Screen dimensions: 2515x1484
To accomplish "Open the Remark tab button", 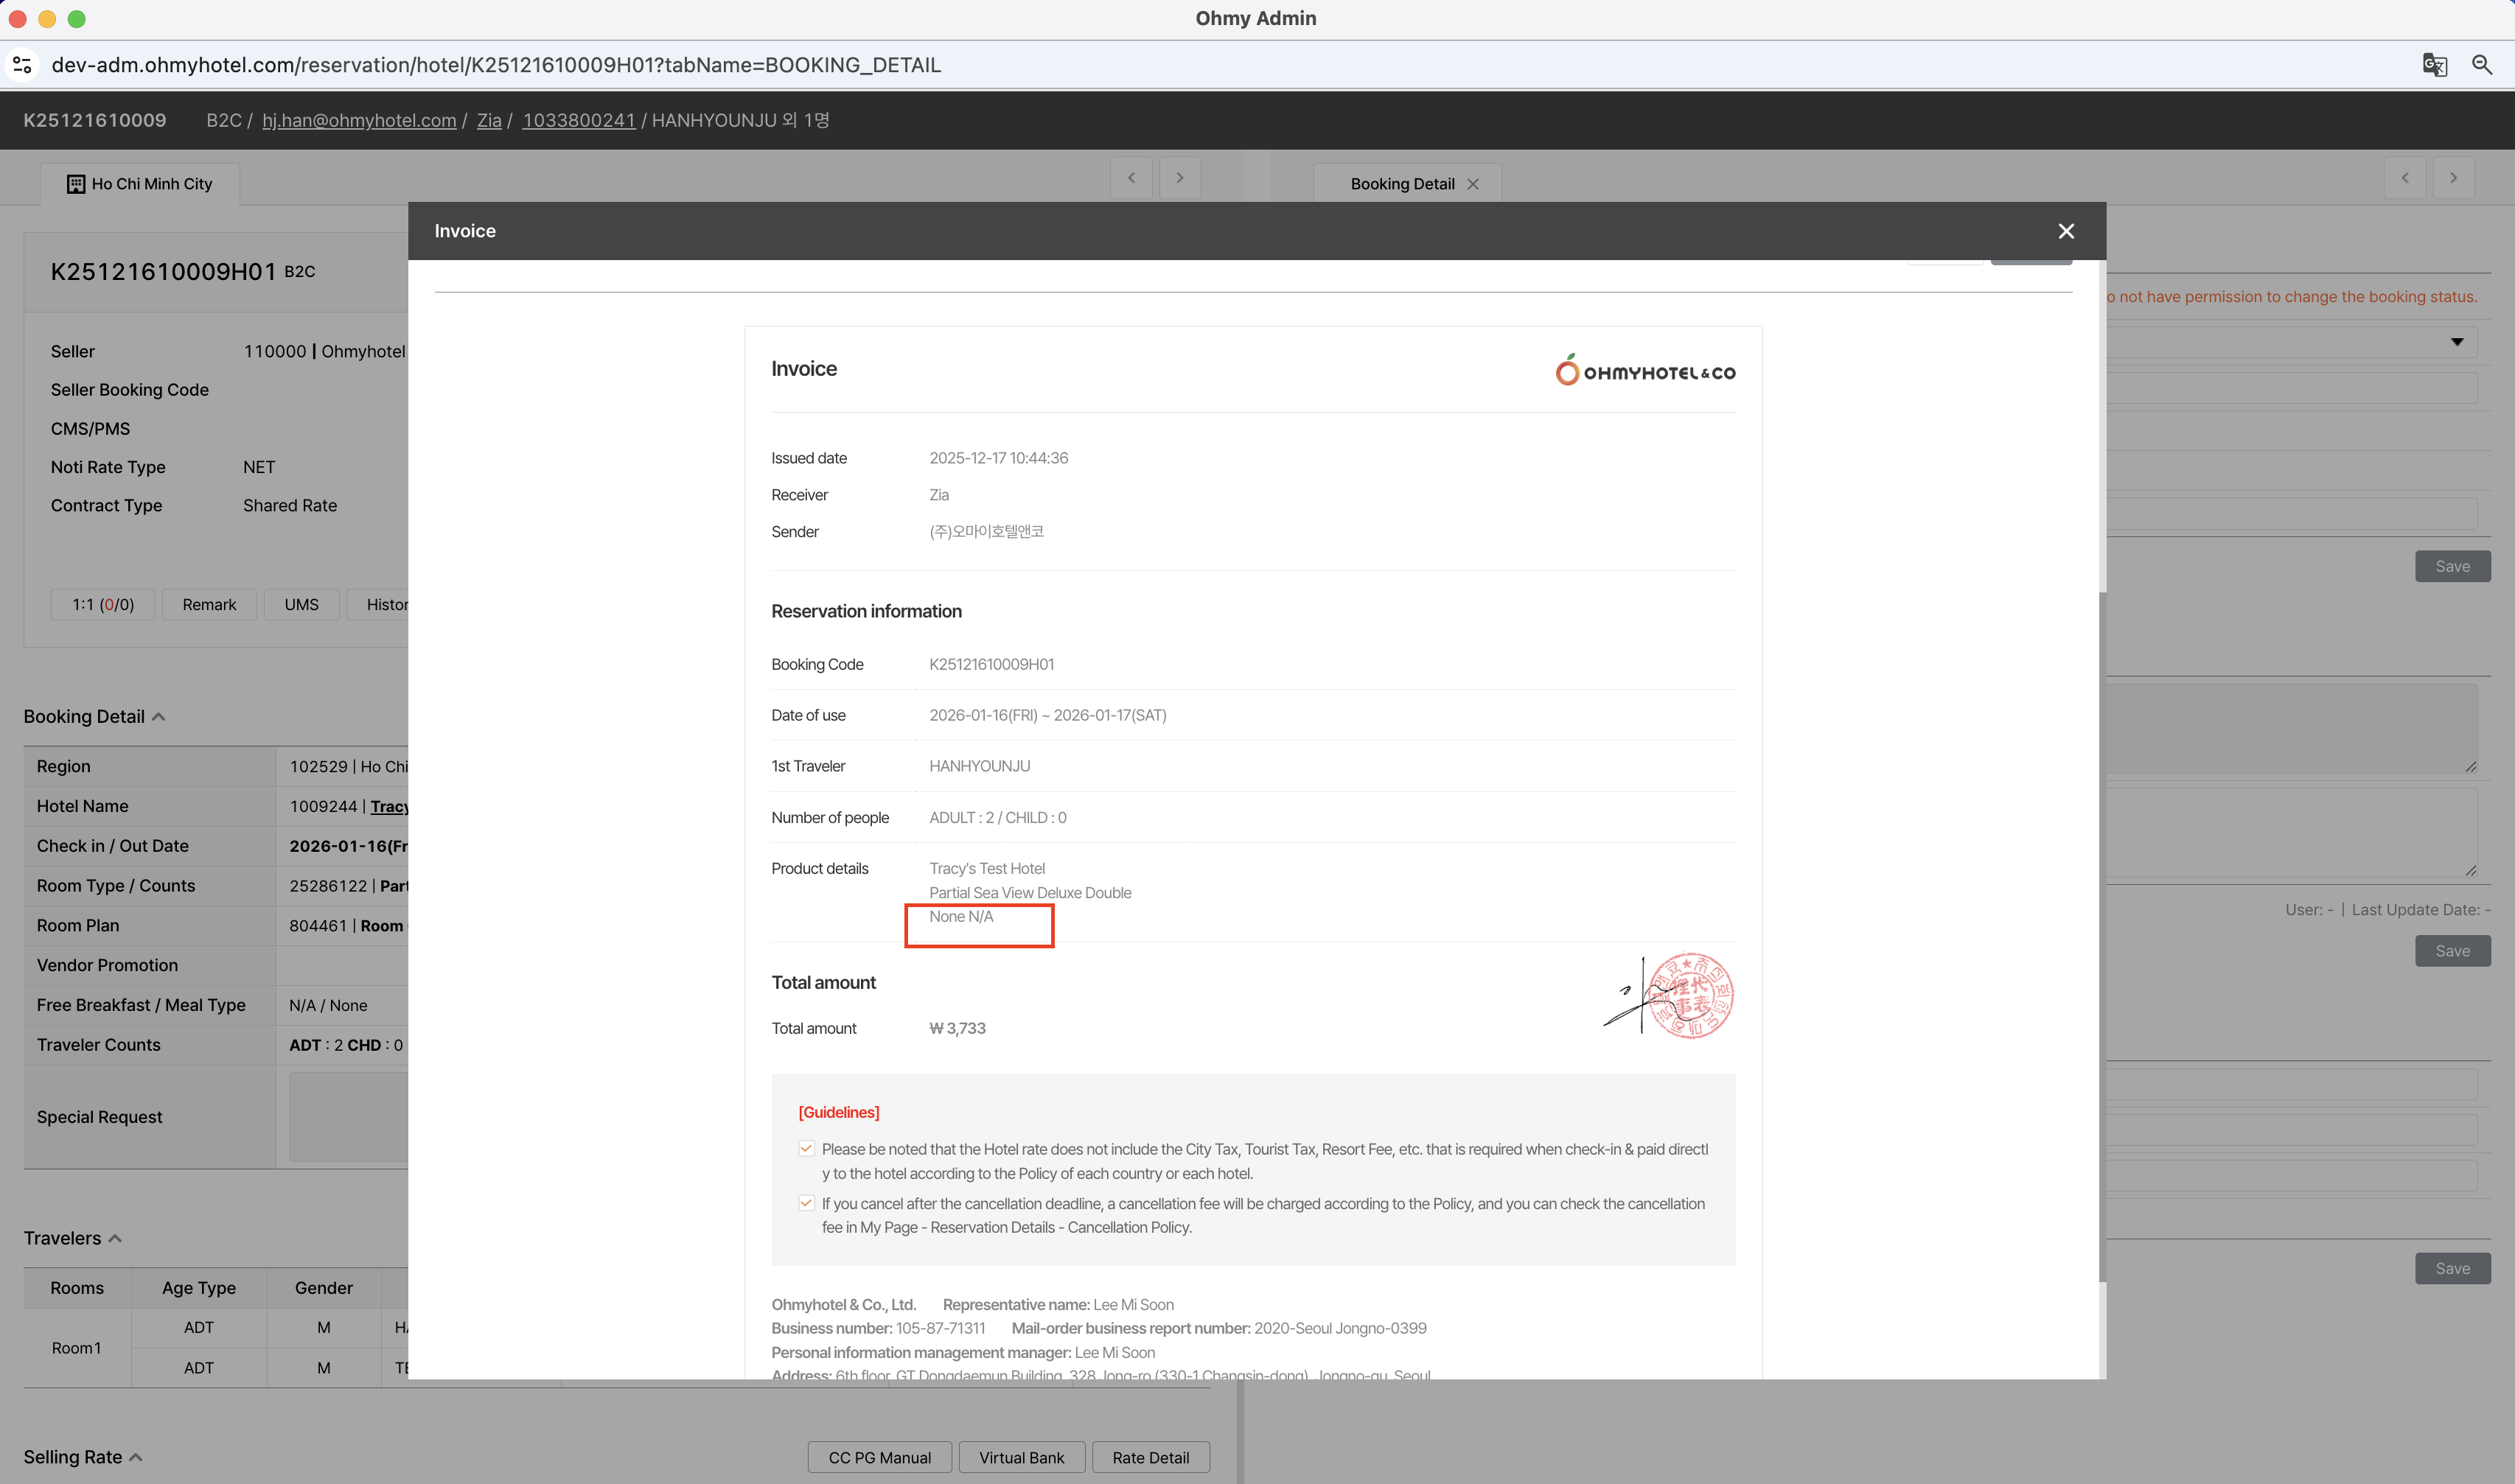I will 209,605.
